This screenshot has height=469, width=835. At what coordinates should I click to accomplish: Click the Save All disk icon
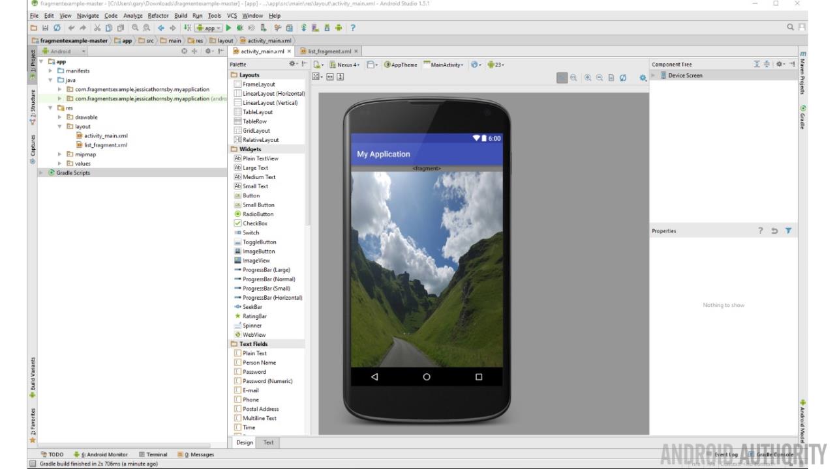pyautogui.click(x=45, y=28)
